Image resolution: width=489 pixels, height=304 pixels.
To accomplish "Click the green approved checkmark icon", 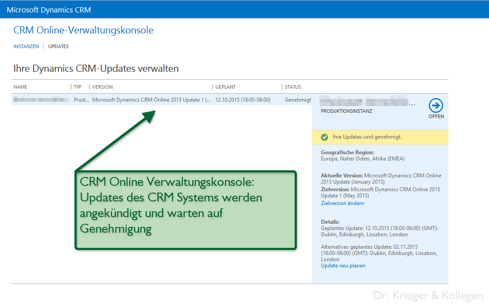I will pos(325,137).
